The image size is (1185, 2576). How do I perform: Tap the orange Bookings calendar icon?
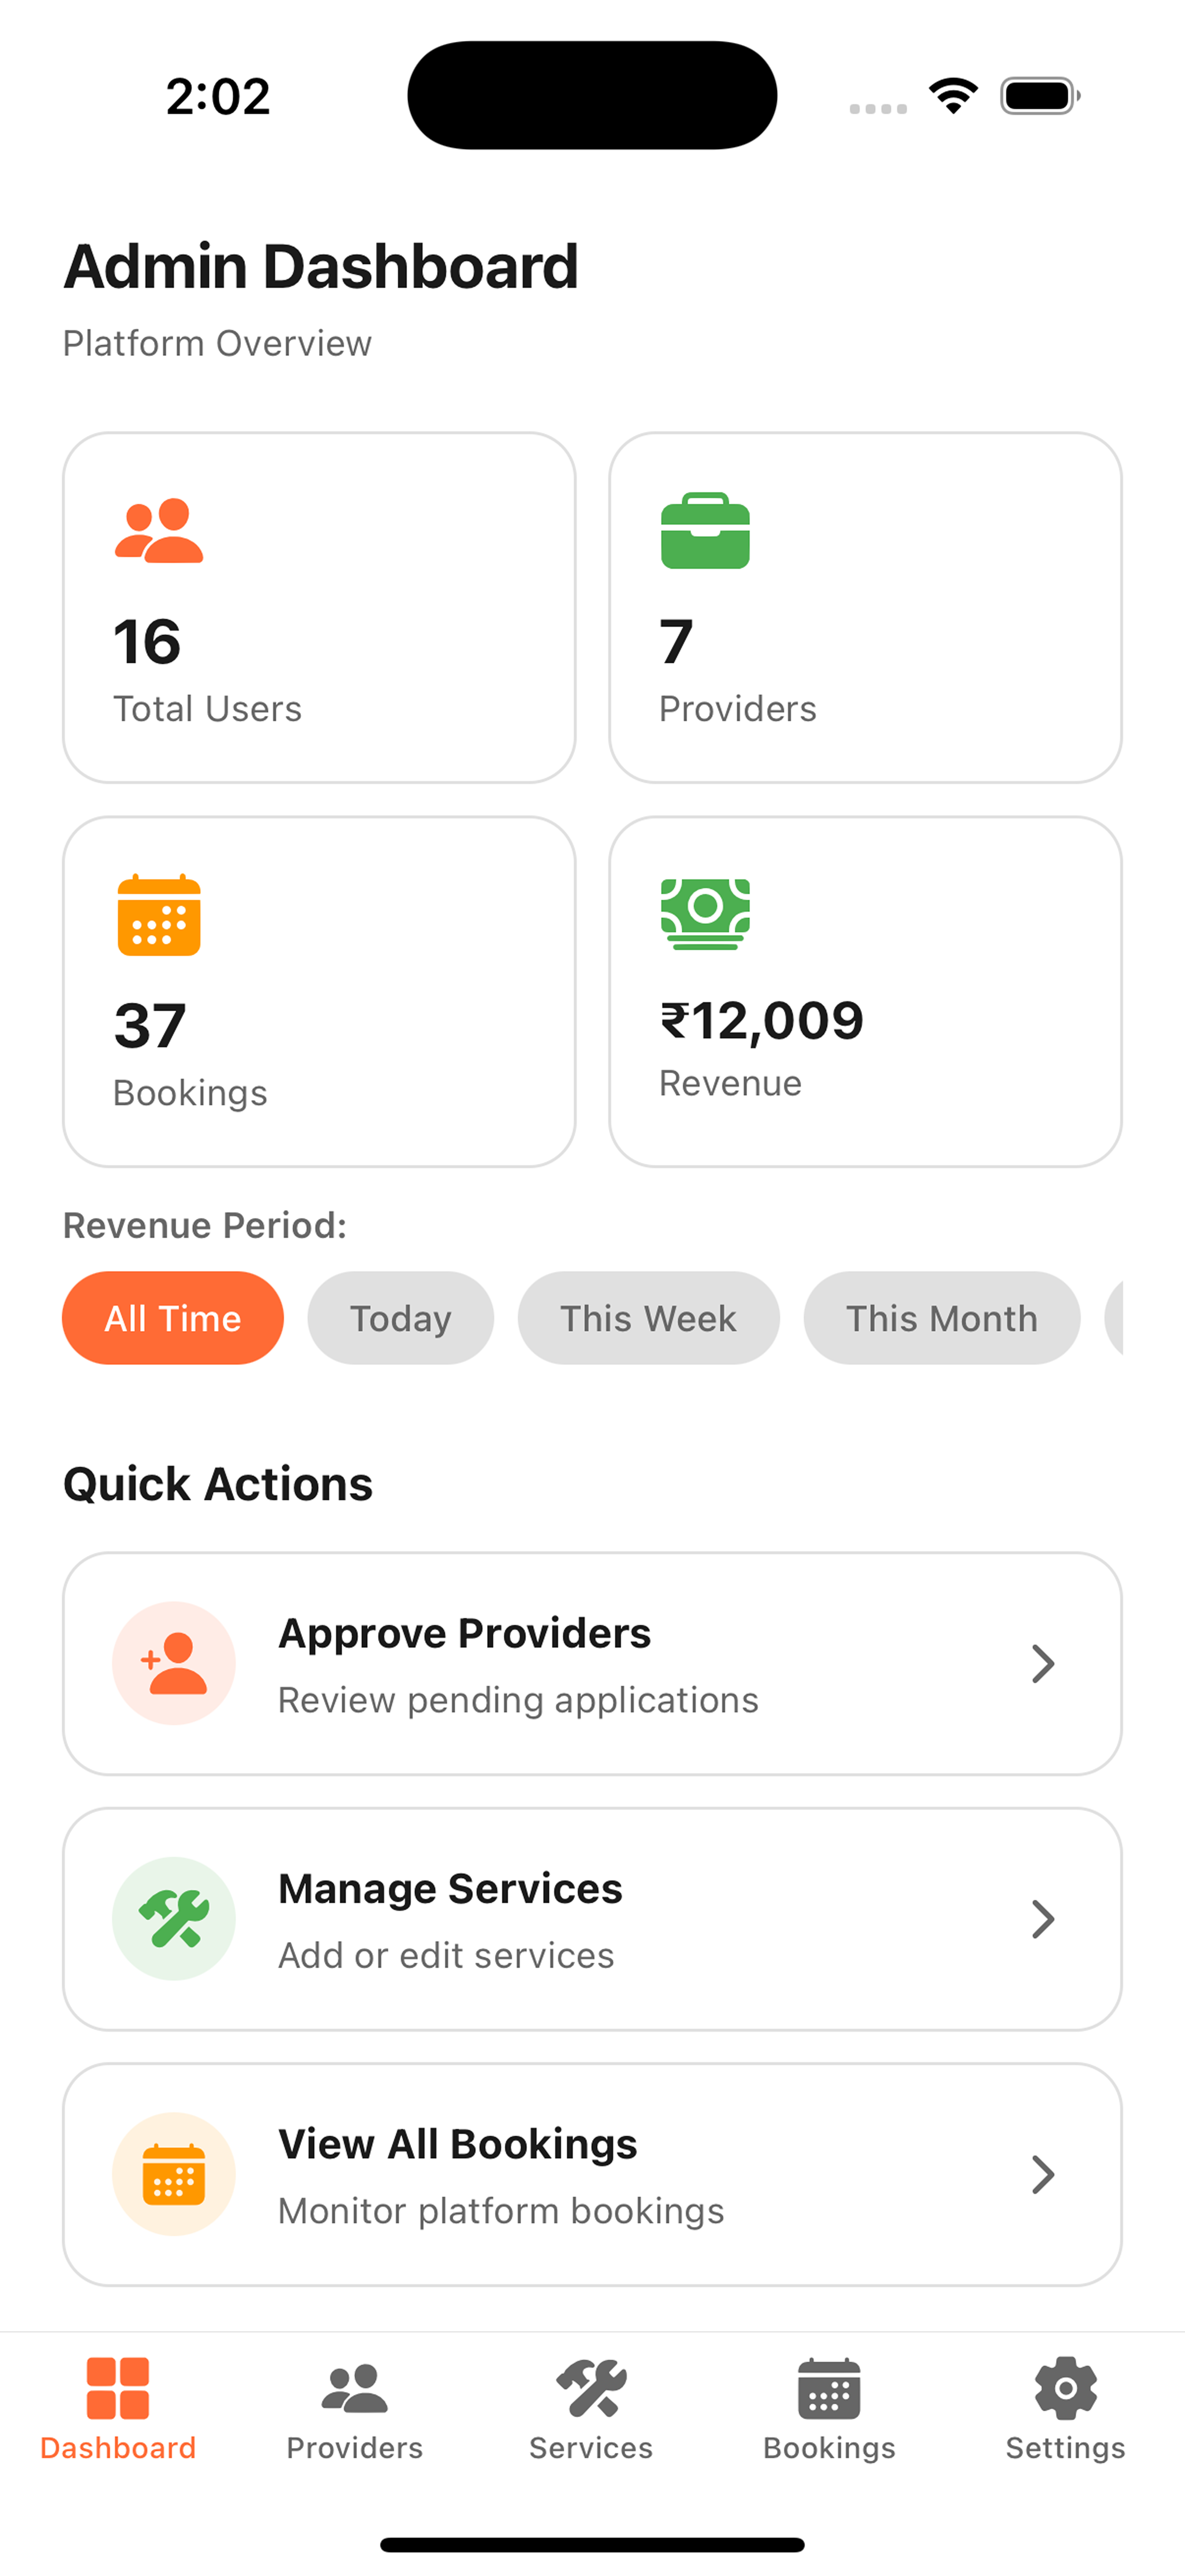click(x=159, y=915)
